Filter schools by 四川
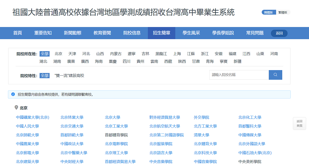Viewport: 309px width, 165px height. [127, 61]
